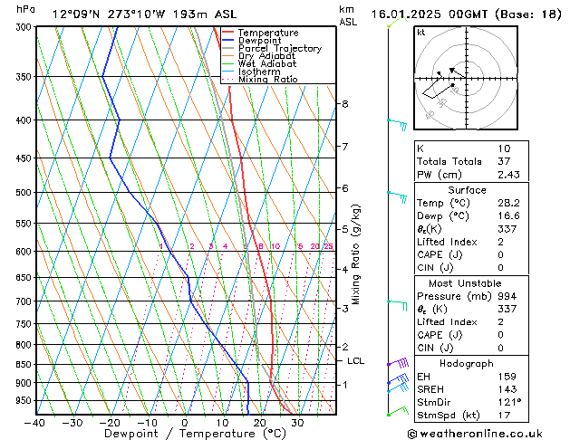The width and height of the screenshot is (570, 440).
Task: Click the pink mixing ratio label 25
Action: (x=328, y=246)
